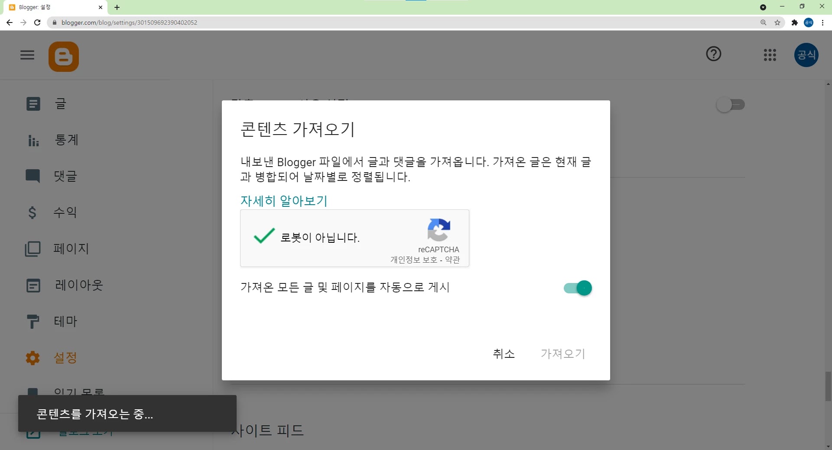Image resolution: width=832 pixels, height=450 pixels.
Task: Open the Chrome three-dot menu
Action: 822,22
